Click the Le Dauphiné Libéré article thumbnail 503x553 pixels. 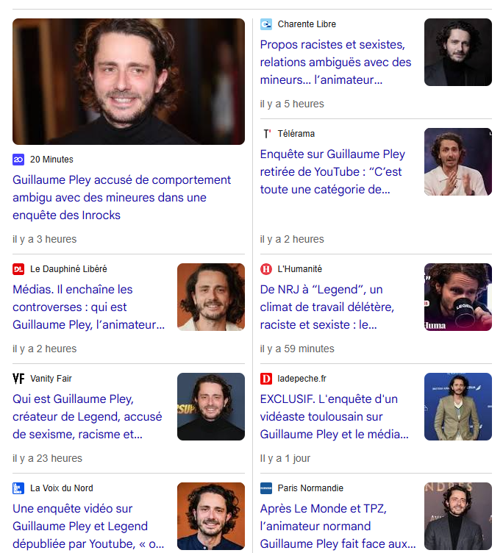click(211, 297)
